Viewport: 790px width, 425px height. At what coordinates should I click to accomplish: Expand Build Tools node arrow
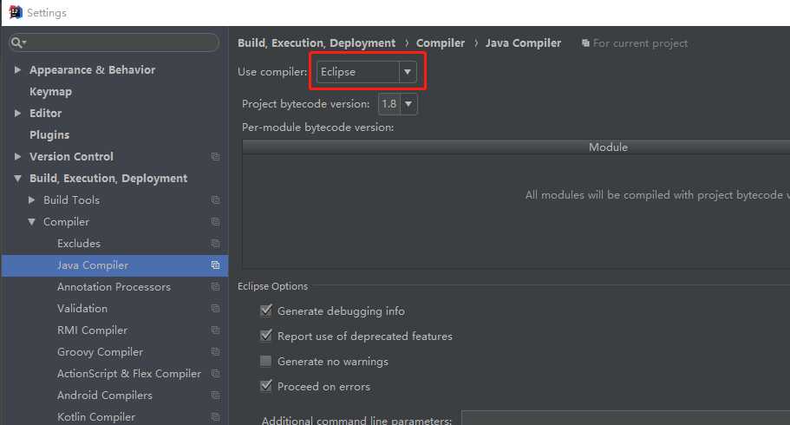click(x=32, y=199)
